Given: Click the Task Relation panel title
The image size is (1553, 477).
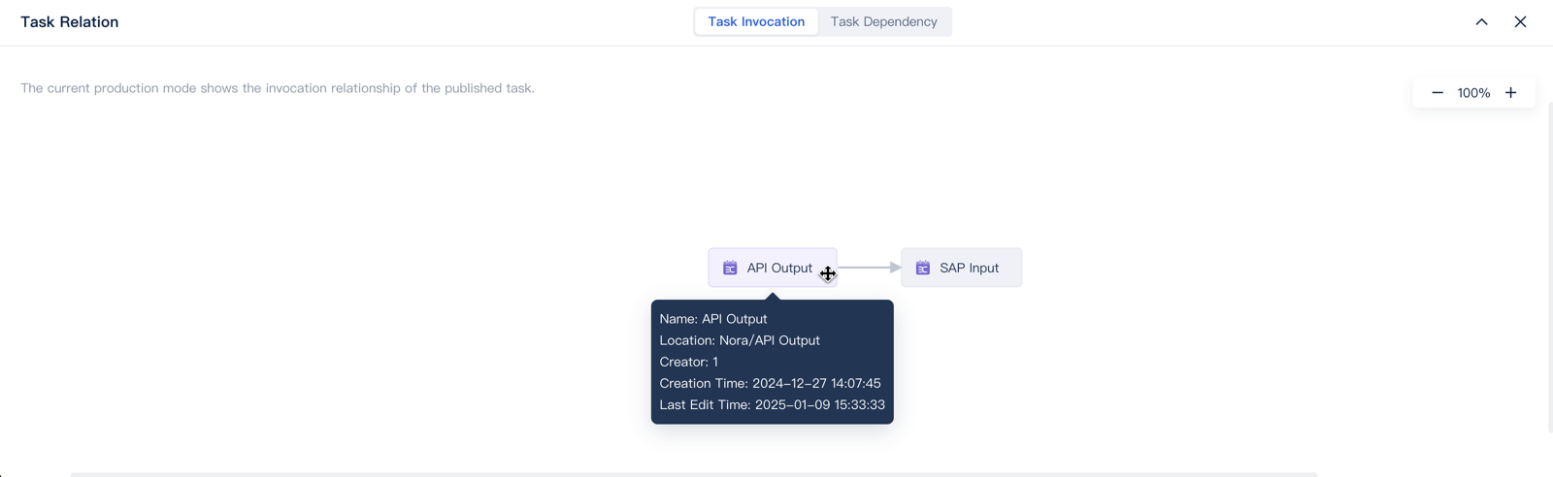Looking at the screenshot, I should click(x=70, y=21).
